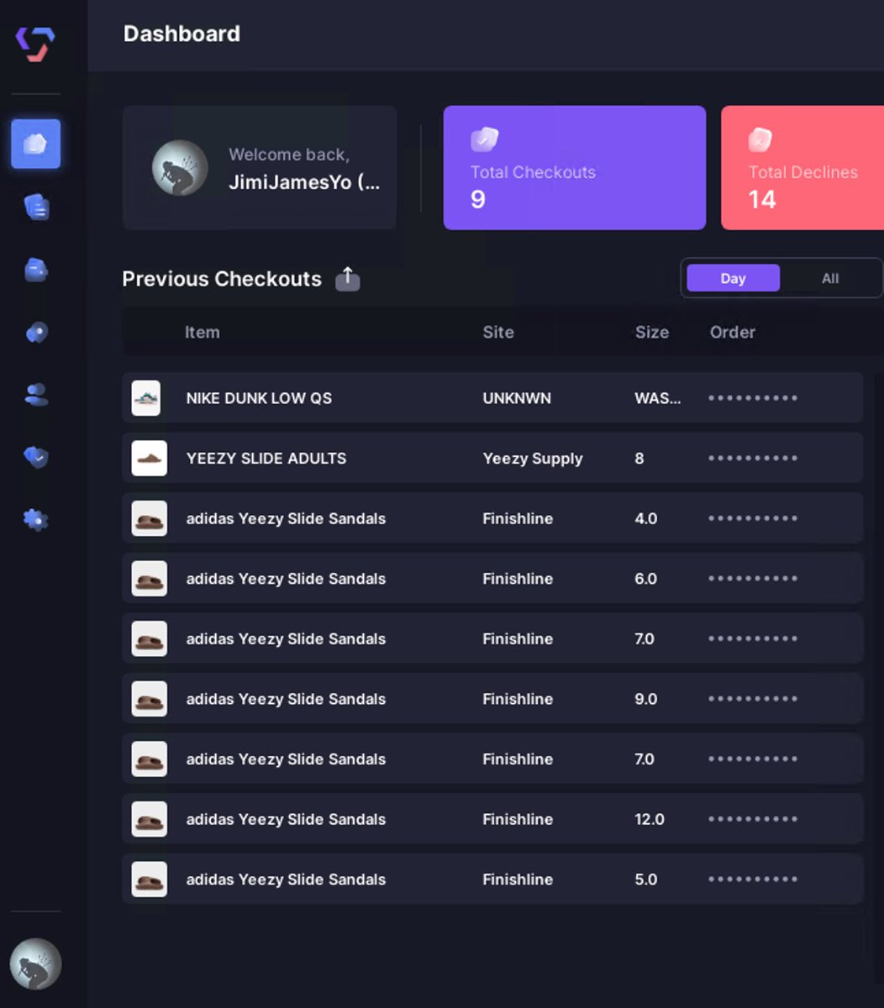Screen dimensions: 884x1008
Task: Click the 6.0 size cell
Action: (646, 579)
